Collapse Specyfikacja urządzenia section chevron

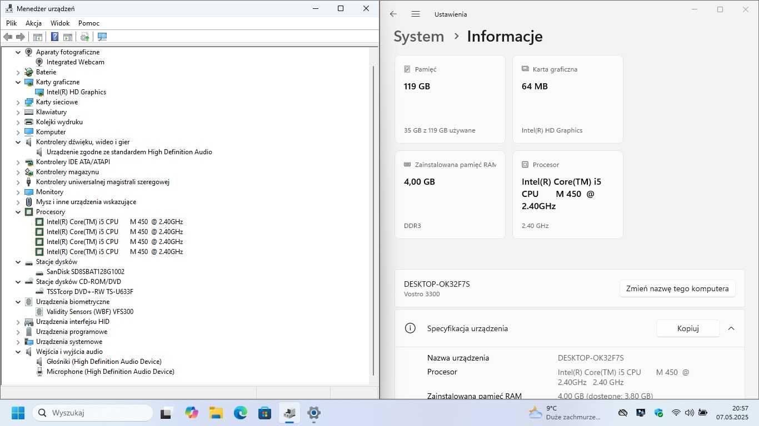(x=731, y=328)
